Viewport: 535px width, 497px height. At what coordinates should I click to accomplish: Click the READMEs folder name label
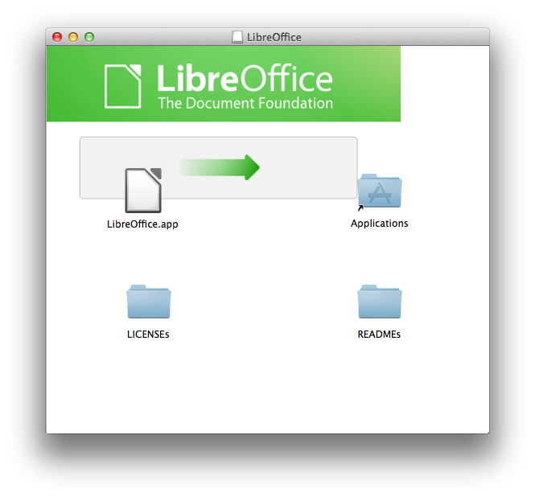coord(379,335)
